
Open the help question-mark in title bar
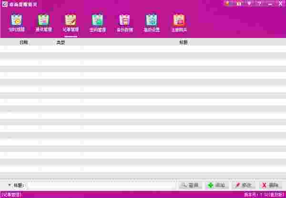260,3
